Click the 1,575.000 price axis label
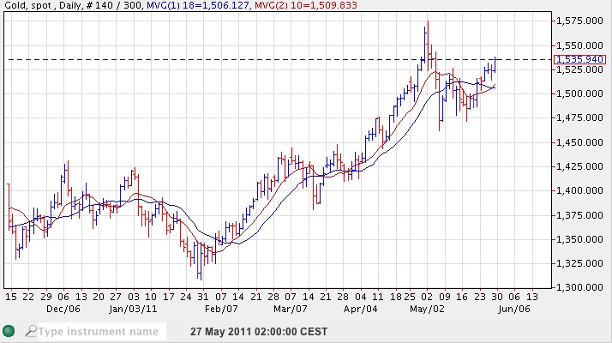612x343 pixels. (579, 21)
